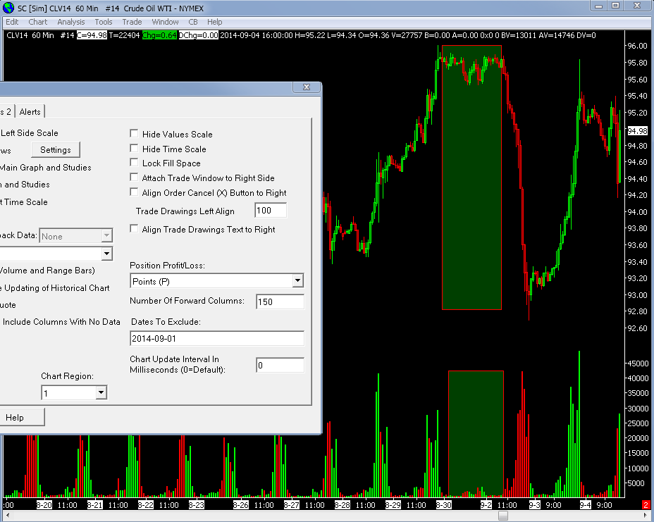Open the Analysis menu
The width and height of the screenshot is (654, 522).
(x=71, y=22)
